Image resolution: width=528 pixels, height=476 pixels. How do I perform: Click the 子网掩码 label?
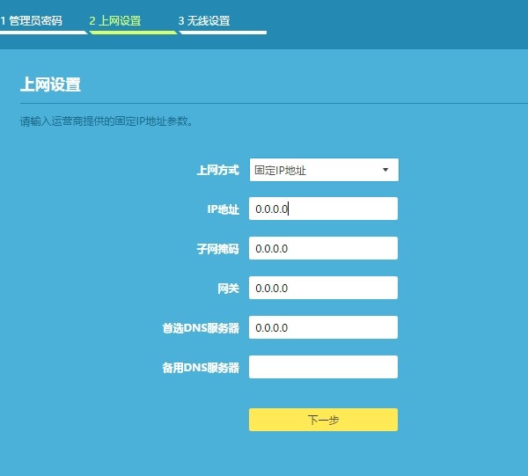[x=217, y=249]
